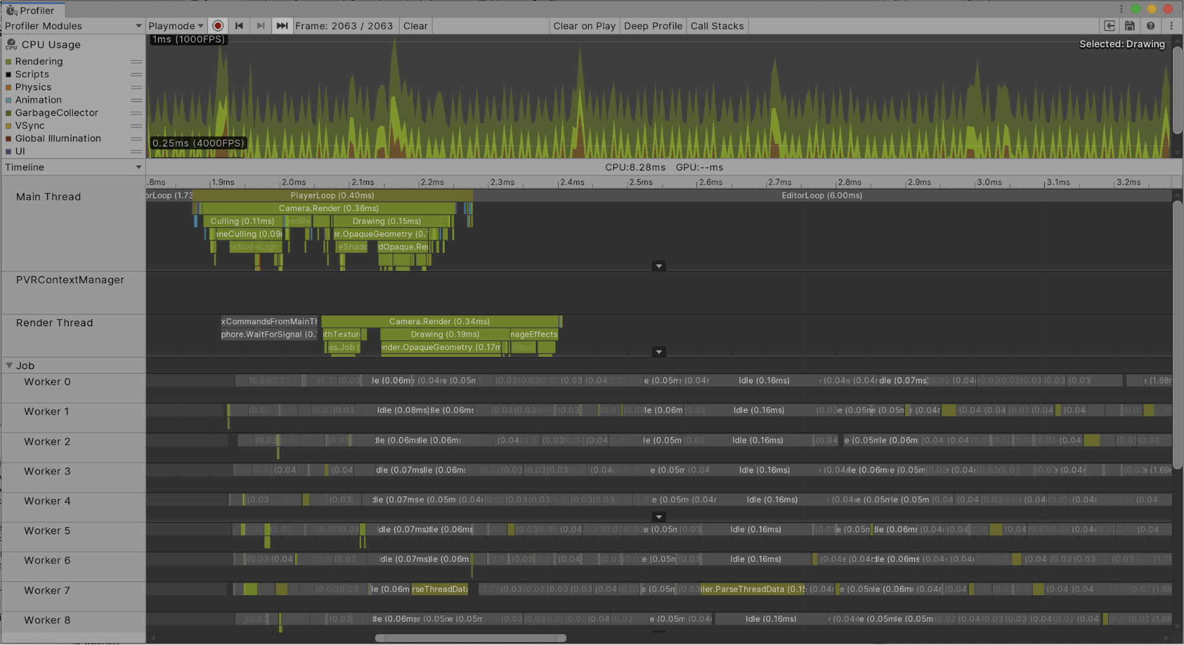The height and width of the screenshot is (645, 1184).
Task: Jump to previous frame
Action: click(x=239, y=25)
